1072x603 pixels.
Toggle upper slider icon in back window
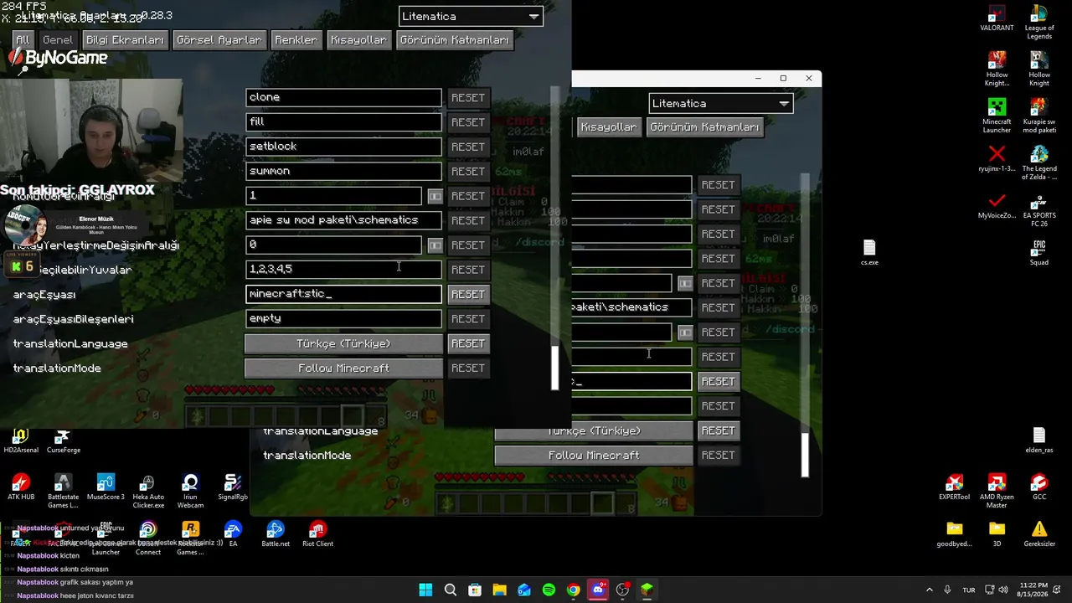coord(685,283)
